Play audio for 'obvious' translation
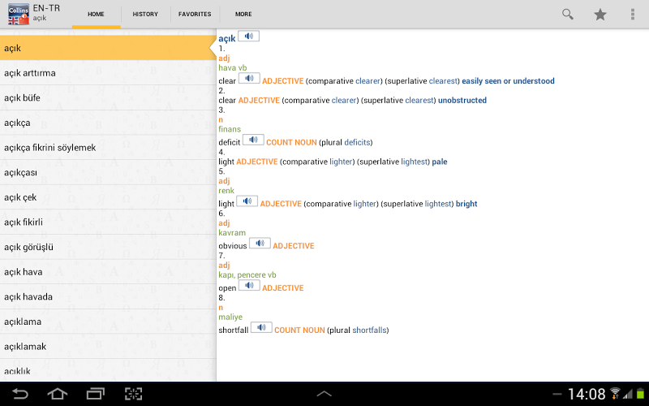Viewport: 649px width, 406px height. pyautogui.click(x=260, y=243)
